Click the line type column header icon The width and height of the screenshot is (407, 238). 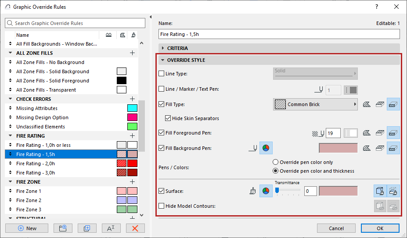[108, 35]
